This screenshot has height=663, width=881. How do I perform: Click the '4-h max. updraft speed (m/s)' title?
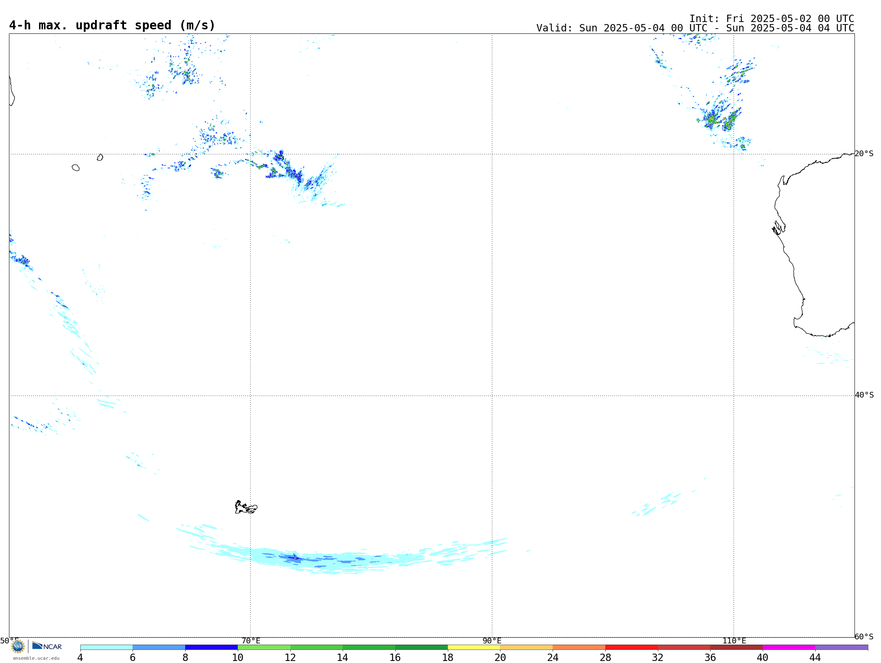click(112, 25)
